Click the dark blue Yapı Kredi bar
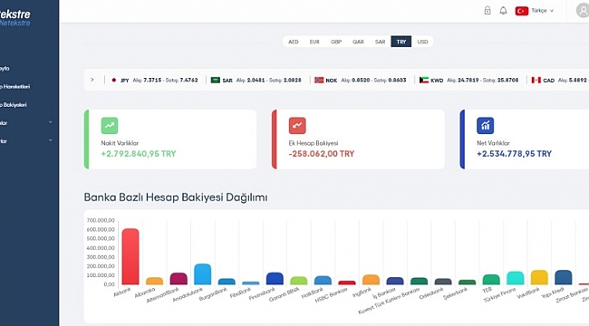This screenshot has width=589, height=326. 563,277
